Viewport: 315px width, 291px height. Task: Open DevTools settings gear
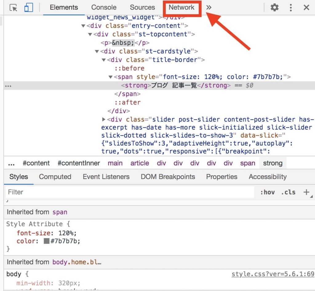[274, 8]
